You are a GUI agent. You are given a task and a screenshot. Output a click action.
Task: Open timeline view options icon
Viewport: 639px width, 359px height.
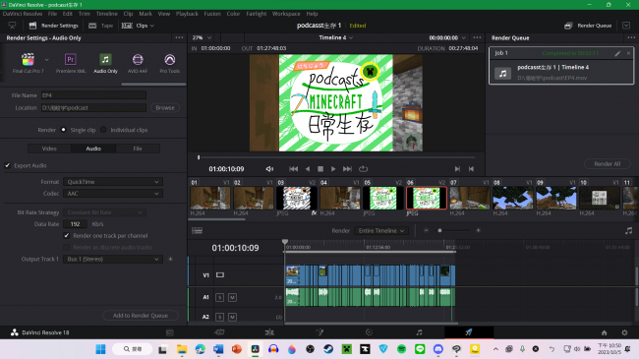point(197,231)
